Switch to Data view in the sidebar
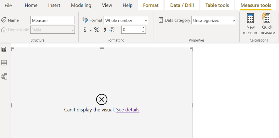 tap(4, 63)
